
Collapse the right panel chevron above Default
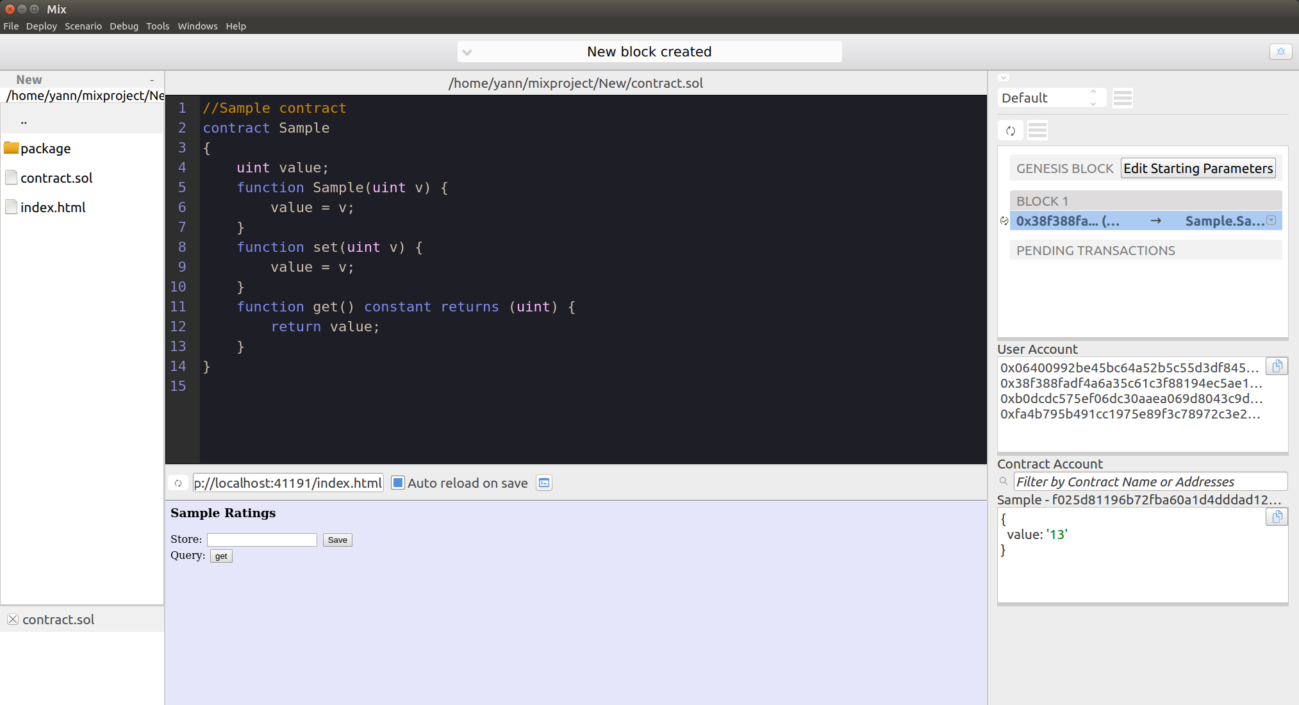pyautogui.click(x=1004, y=78)
